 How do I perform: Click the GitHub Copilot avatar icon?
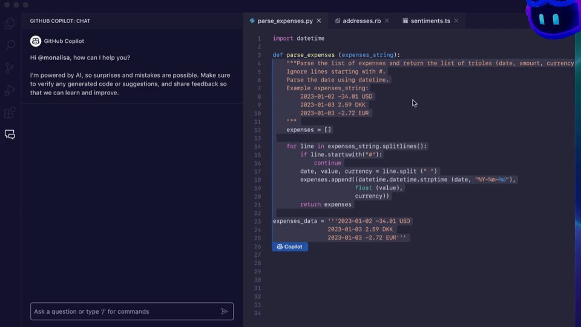[x=36, y=41]
